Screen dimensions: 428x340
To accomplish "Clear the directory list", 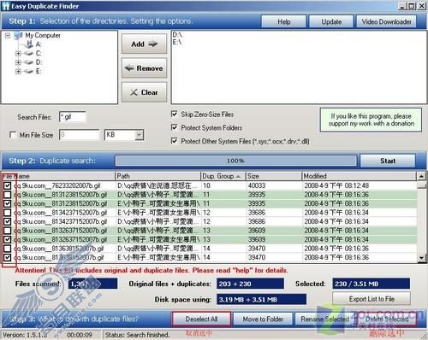I will coord(144,92).
